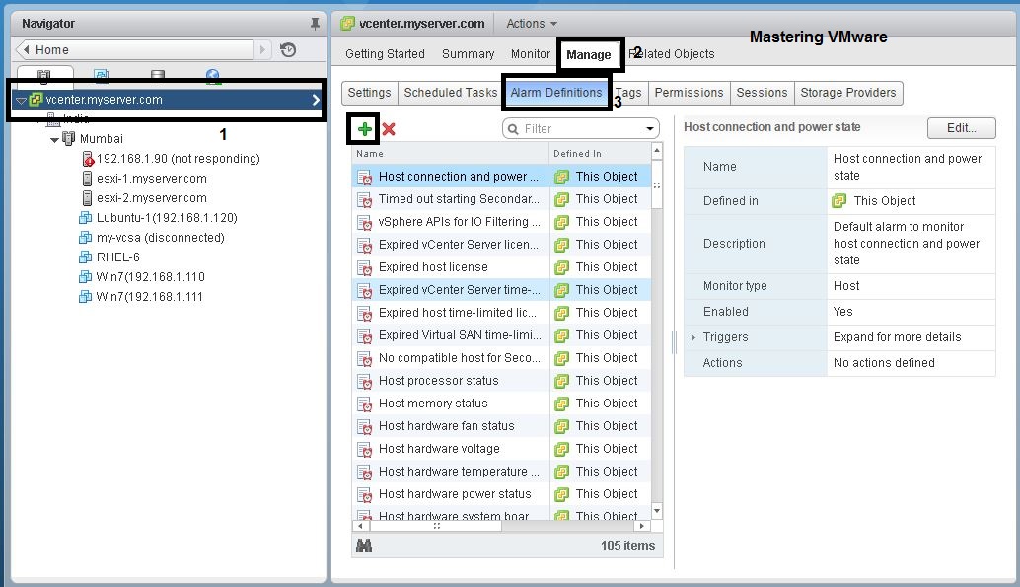Click alarm icon of Expired host license row
This screenshot has width=1020, height=587.
point(364,268)
